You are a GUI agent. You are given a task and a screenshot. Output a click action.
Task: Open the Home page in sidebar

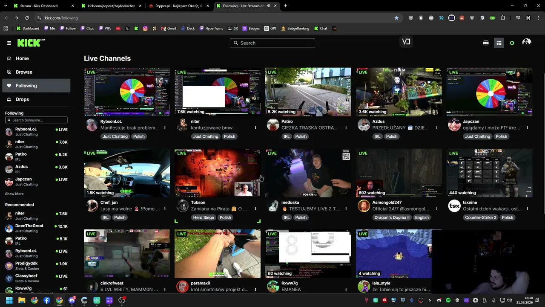tap(36, 58)
